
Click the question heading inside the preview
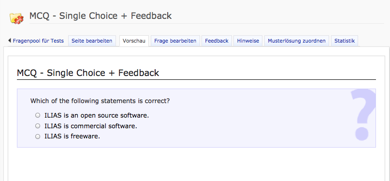coord(88,73)
